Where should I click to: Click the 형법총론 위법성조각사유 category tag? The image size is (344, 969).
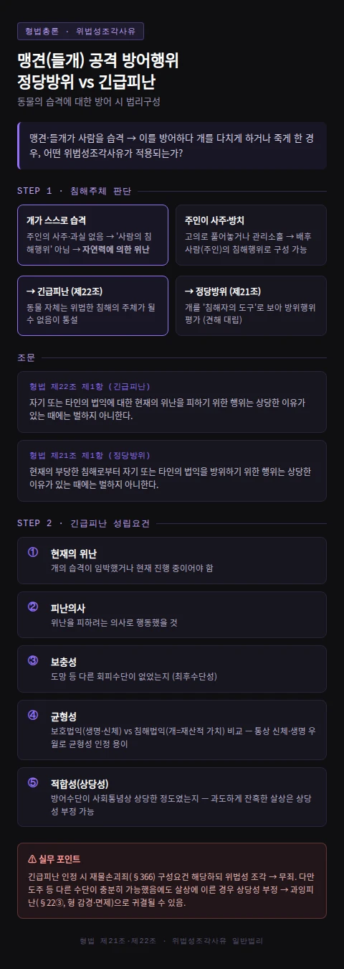(80, 31)
